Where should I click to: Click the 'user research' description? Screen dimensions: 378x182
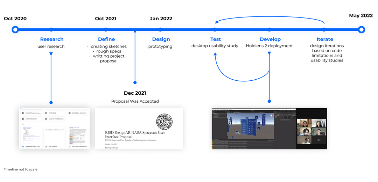(51, 46)
